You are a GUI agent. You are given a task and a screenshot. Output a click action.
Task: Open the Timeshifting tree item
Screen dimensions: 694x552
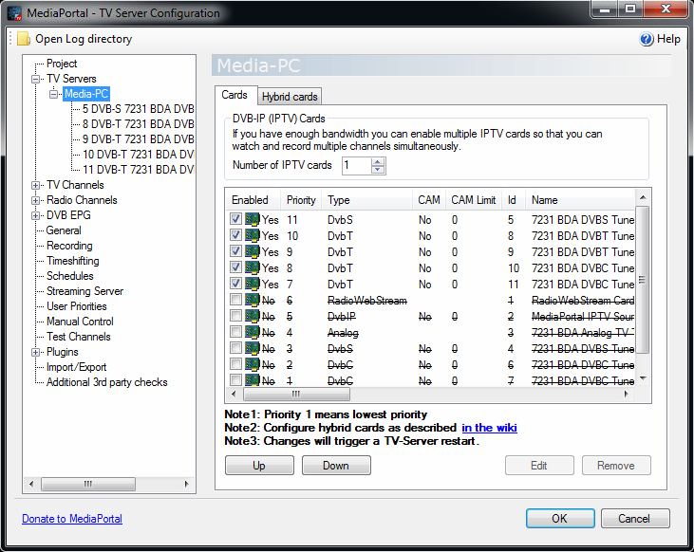tap(72, 261)
